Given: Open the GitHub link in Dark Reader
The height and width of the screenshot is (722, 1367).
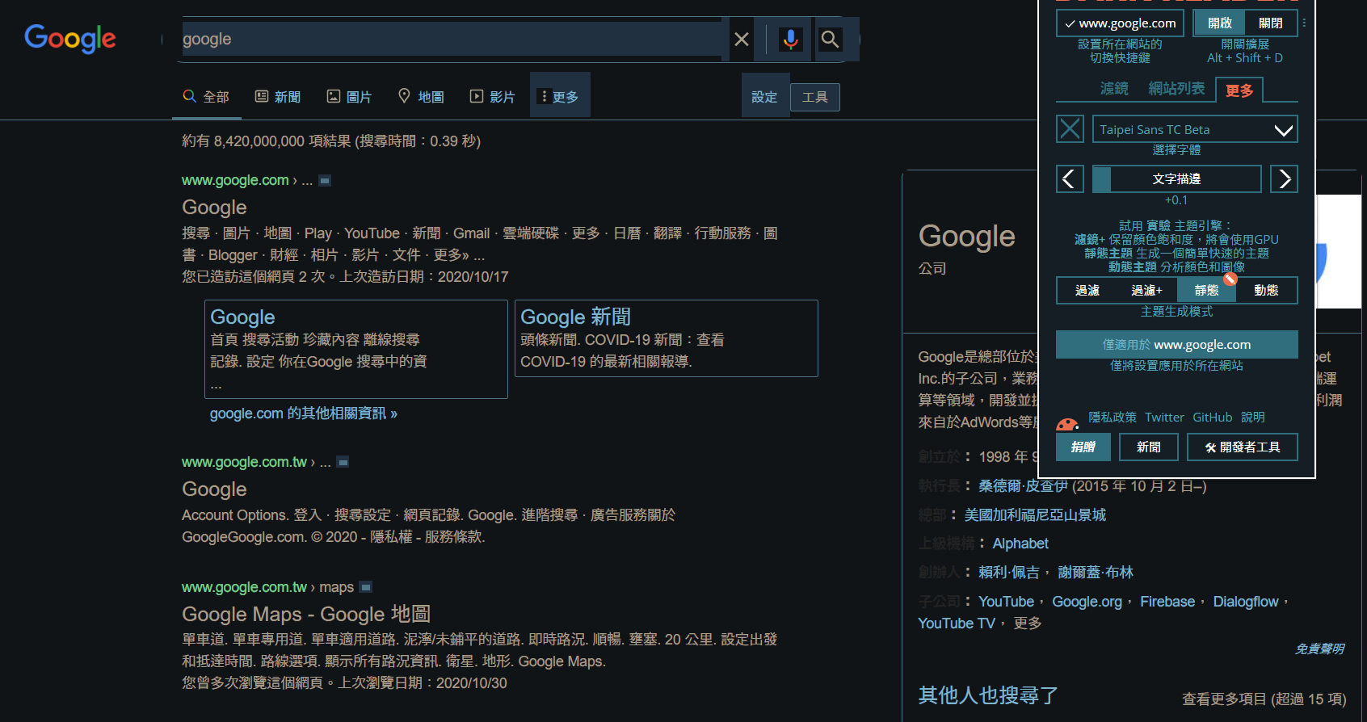Looking at the screenshot, I should [x=1213, y=418].
